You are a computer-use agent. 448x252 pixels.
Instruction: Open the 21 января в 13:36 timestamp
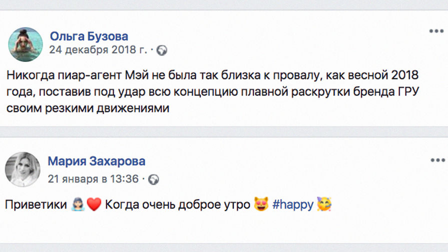[93, 179]
